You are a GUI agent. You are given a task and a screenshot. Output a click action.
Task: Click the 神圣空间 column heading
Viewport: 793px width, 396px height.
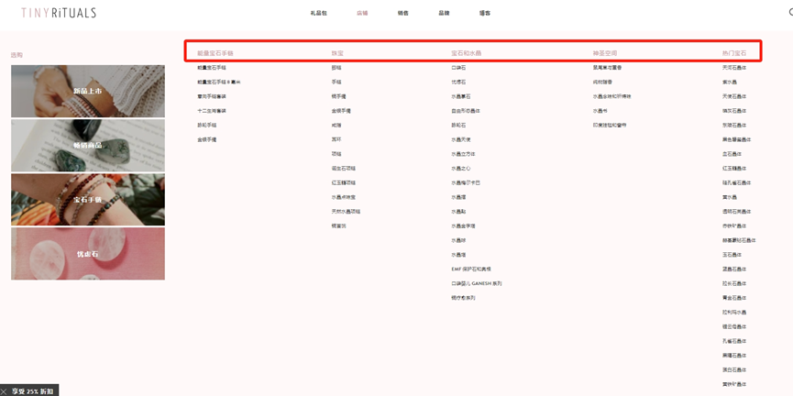point(605,54)
